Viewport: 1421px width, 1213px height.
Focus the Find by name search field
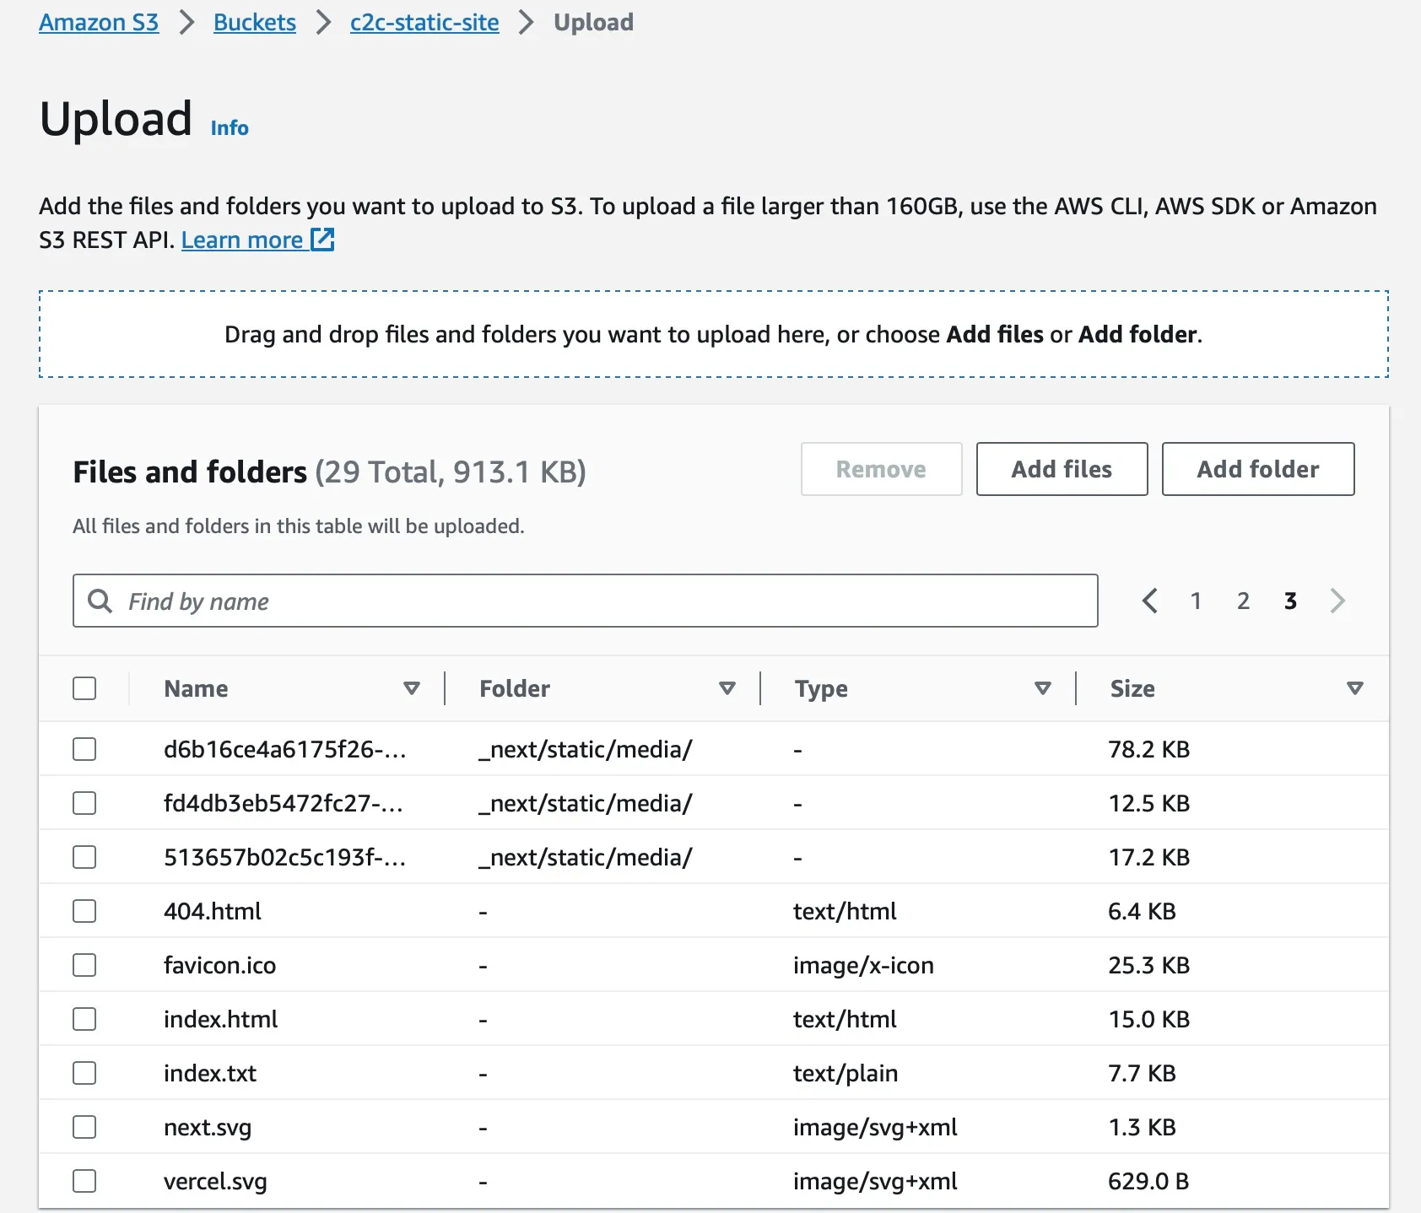point(608,601)
